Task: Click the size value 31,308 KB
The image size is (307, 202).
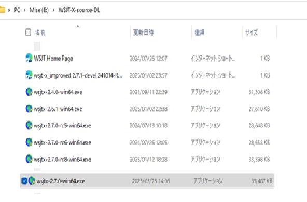Action: tap(259, 92)
